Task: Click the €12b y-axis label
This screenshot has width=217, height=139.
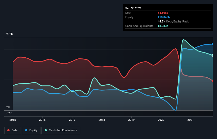Action: click(x=10, y=34)
